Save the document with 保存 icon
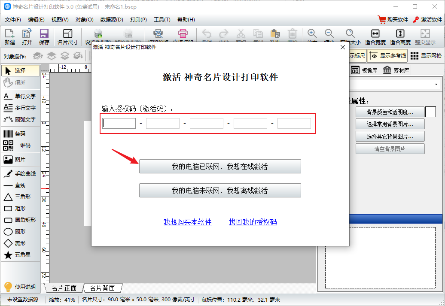The height and width of the screenshot is (306, 445). pos(44,36)
